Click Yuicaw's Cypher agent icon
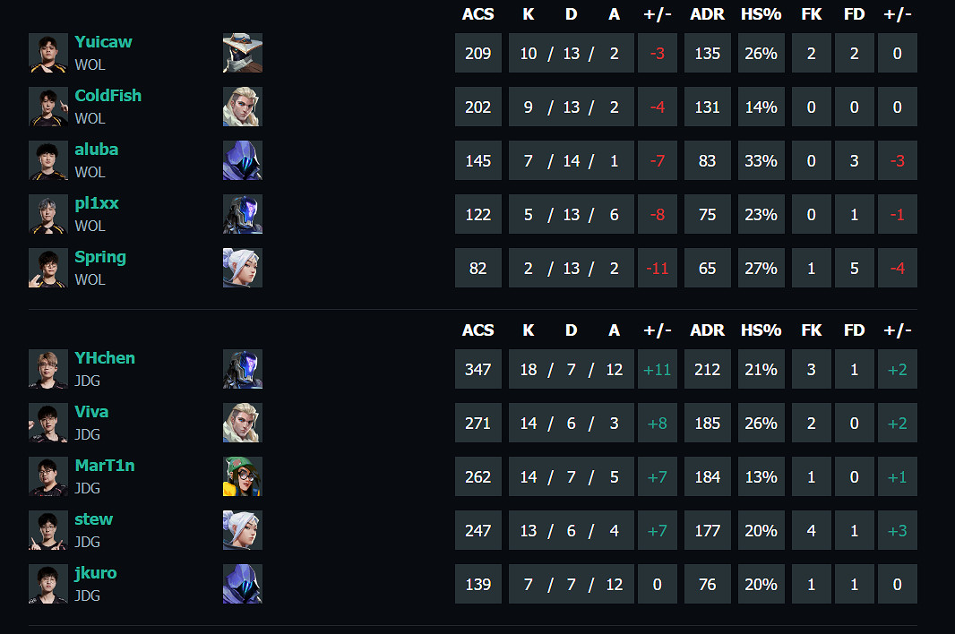 242,53
